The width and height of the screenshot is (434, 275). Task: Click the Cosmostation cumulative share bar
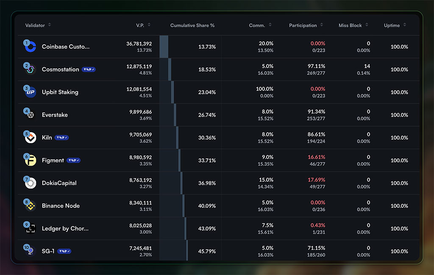[170, 69]
